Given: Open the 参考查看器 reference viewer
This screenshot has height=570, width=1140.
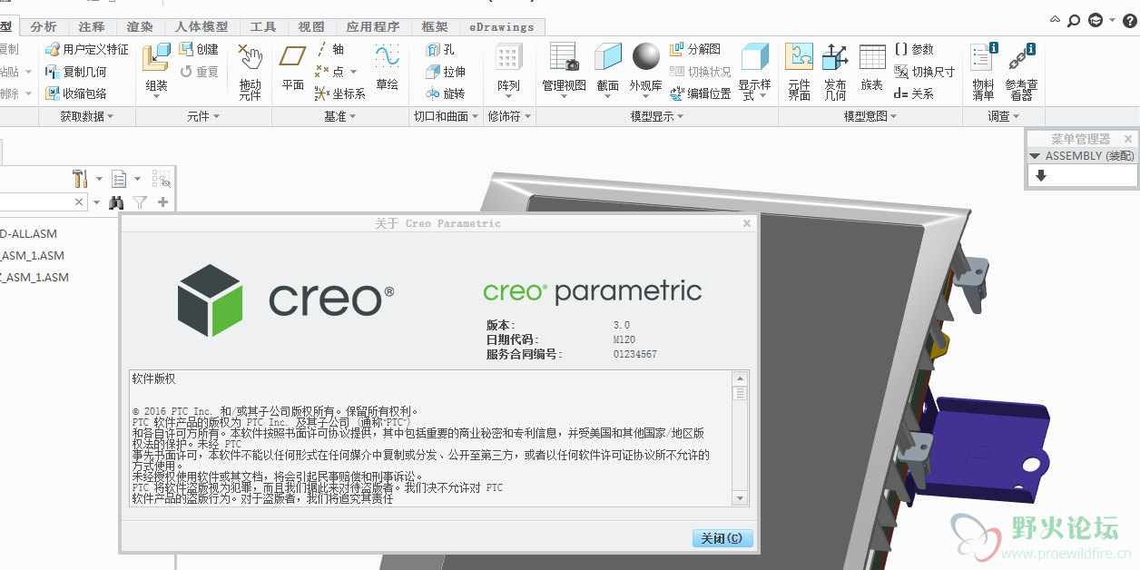Looking at the screenshot, I should [x=1022, y=71].
